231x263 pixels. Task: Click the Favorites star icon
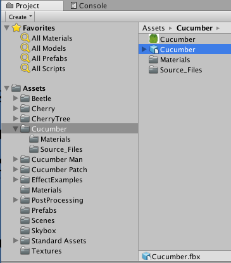coord(16,28)
